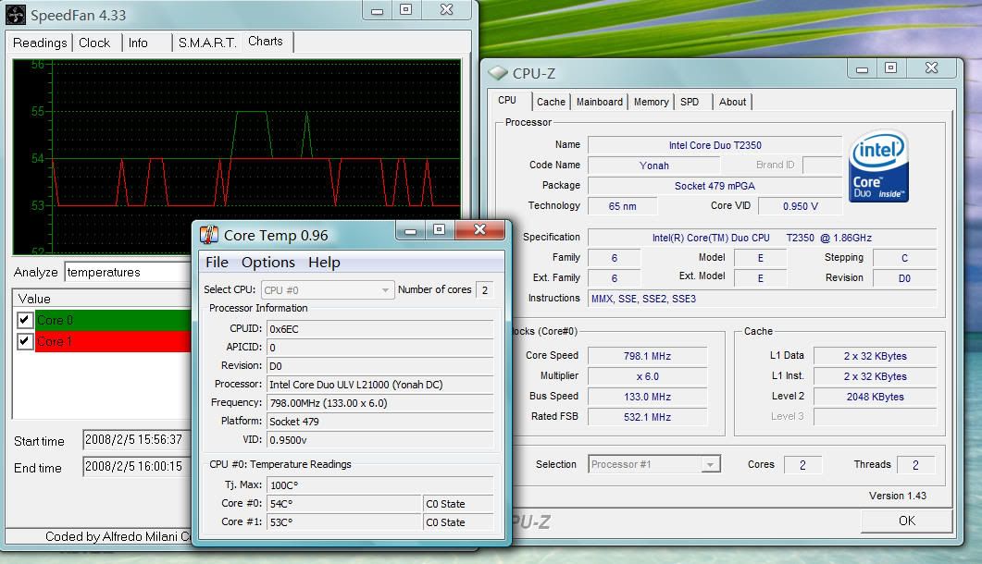Click the Core #0 temperature '54C°'
The image size is (982, 564).
coord(344,504)
